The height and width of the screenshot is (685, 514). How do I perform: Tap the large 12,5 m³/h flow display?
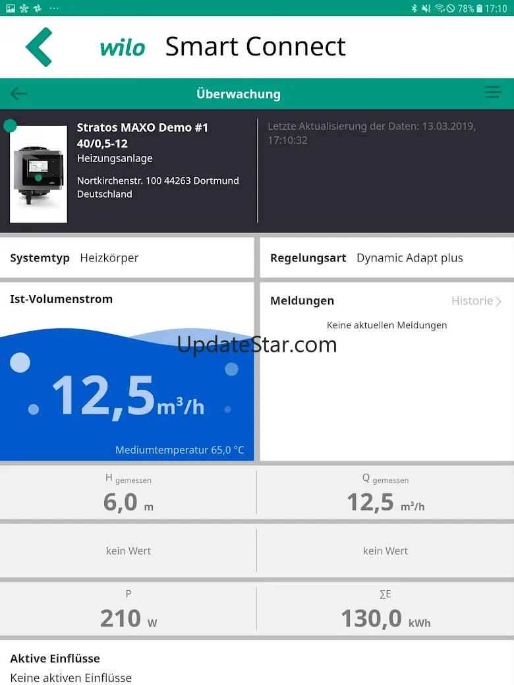(128, 397)
